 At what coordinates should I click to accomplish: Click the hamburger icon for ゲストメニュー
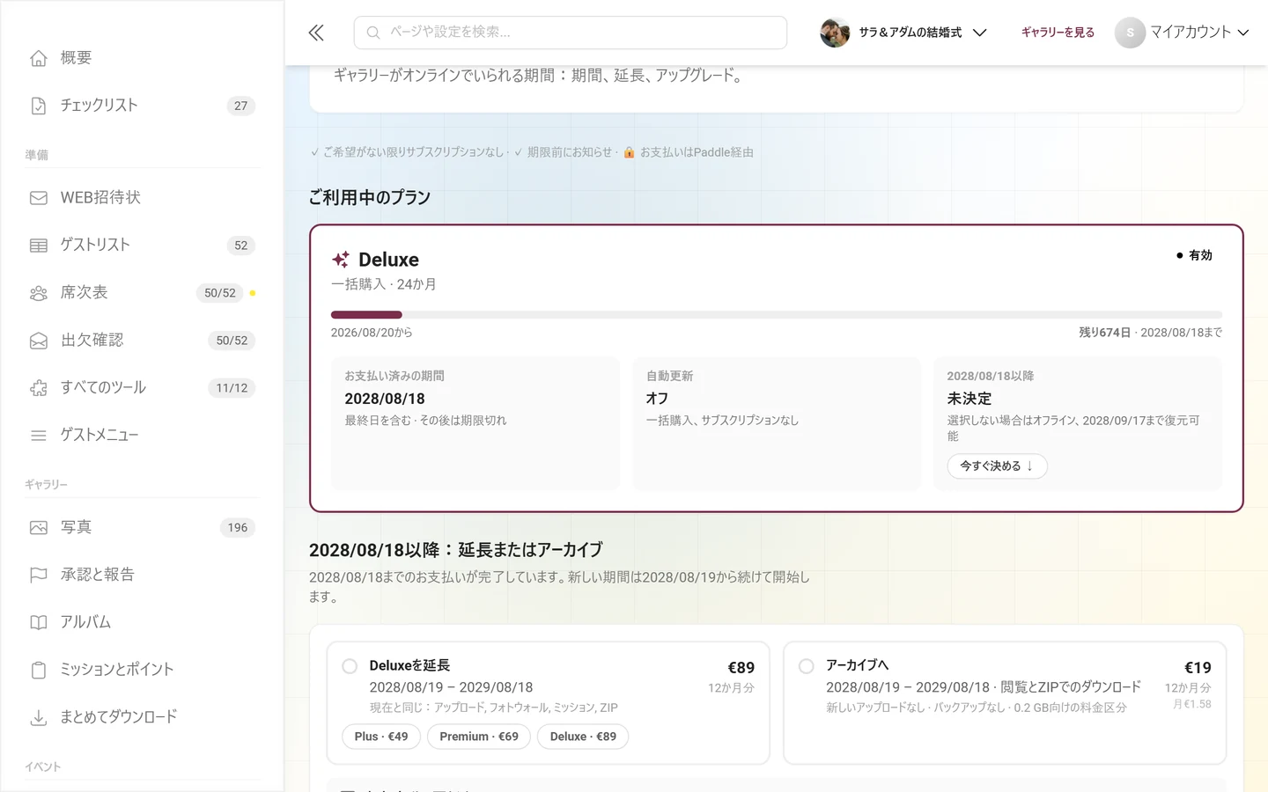pos(39,436)
